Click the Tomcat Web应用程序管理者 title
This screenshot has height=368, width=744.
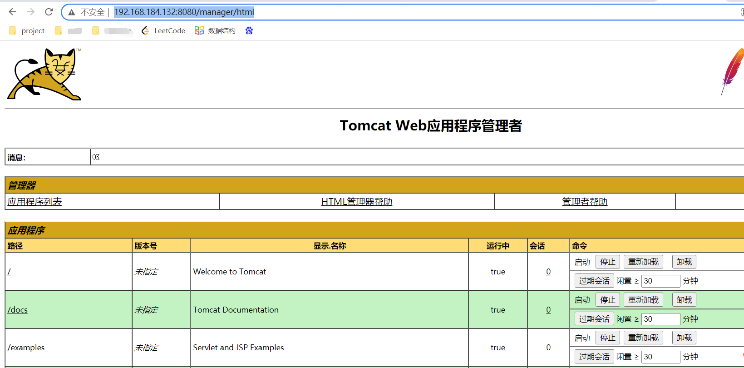pos(431,126)
